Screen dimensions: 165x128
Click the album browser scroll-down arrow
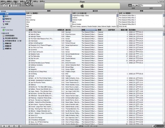[x=164, y=27]
